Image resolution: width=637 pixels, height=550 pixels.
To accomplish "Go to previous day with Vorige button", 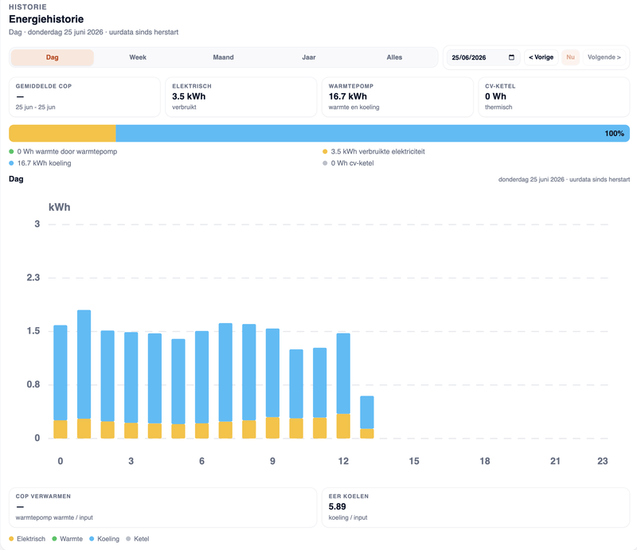I will pos(541,57).
